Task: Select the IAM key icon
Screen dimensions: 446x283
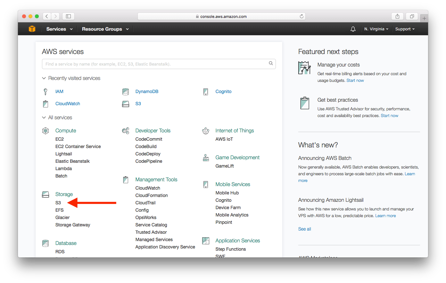Action: coord(45,91)
